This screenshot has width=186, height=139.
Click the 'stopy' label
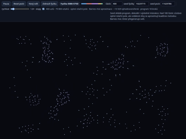(38, 9)
